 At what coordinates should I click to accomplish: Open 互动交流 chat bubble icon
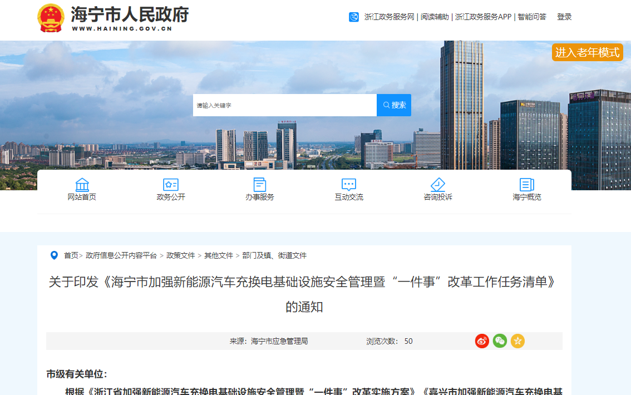tap(349, 185)
